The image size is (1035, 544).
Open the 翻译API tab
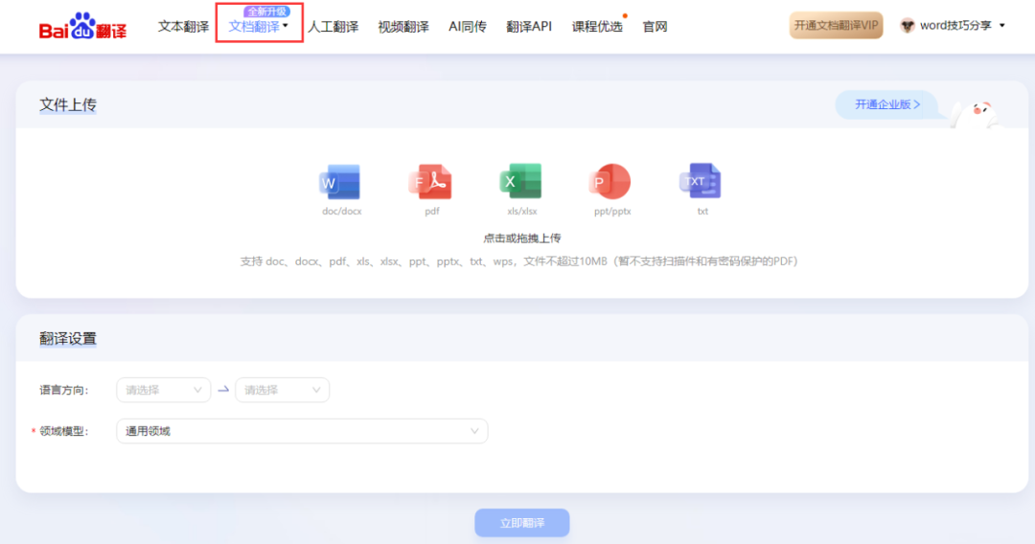[x=529, y=27]
